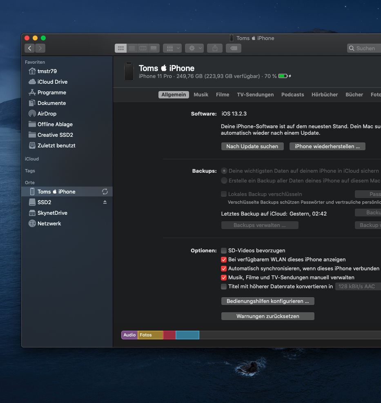This screenshot has height=403, width=381.
Task: Click Backups verwalten button
Action: (x=260, y=225)
